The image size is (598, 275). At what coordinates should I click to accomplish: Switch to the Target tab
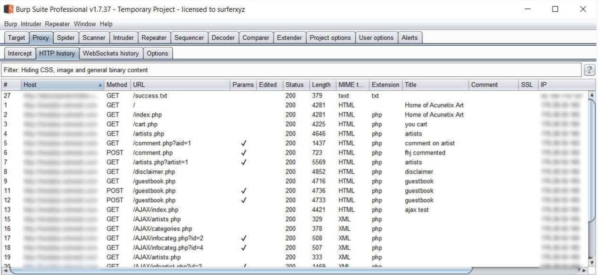[x=16, y=38]
